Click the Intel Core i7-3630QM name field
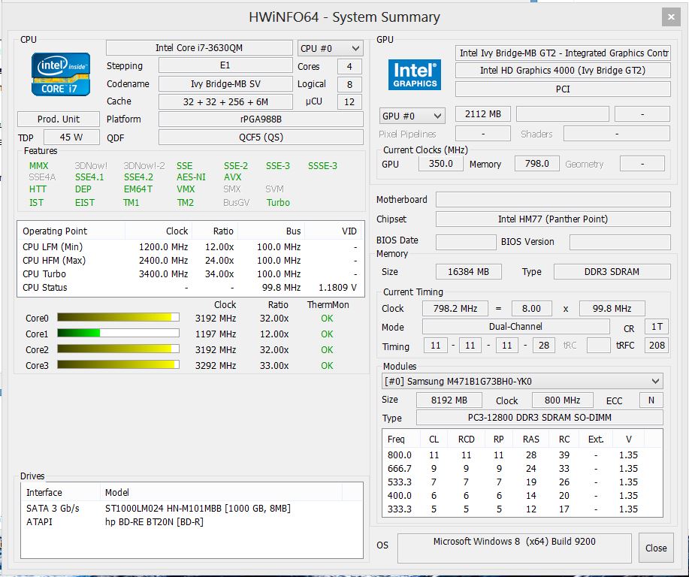The height and width of the screenshot is (577, 689). tap(199, 48)
